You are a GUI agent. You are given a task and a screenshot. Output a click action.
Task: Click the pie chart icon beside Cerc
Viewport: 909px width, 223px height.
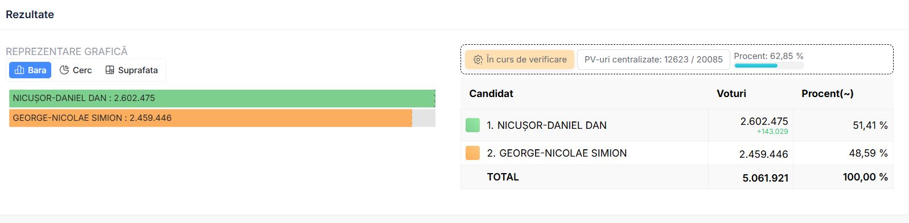point(64,70)
